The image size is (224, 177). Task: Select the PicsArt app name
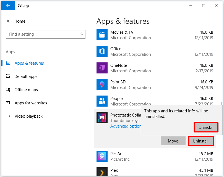click(x=117, y=154)
